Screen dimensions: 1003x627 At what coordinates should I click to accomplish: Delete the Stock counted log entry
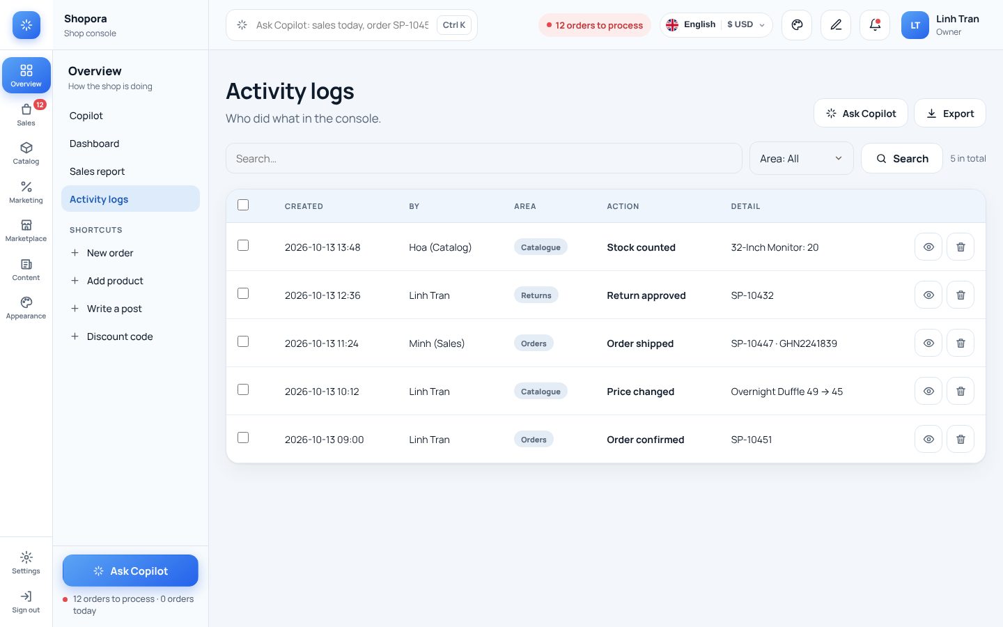click(961, 247)
